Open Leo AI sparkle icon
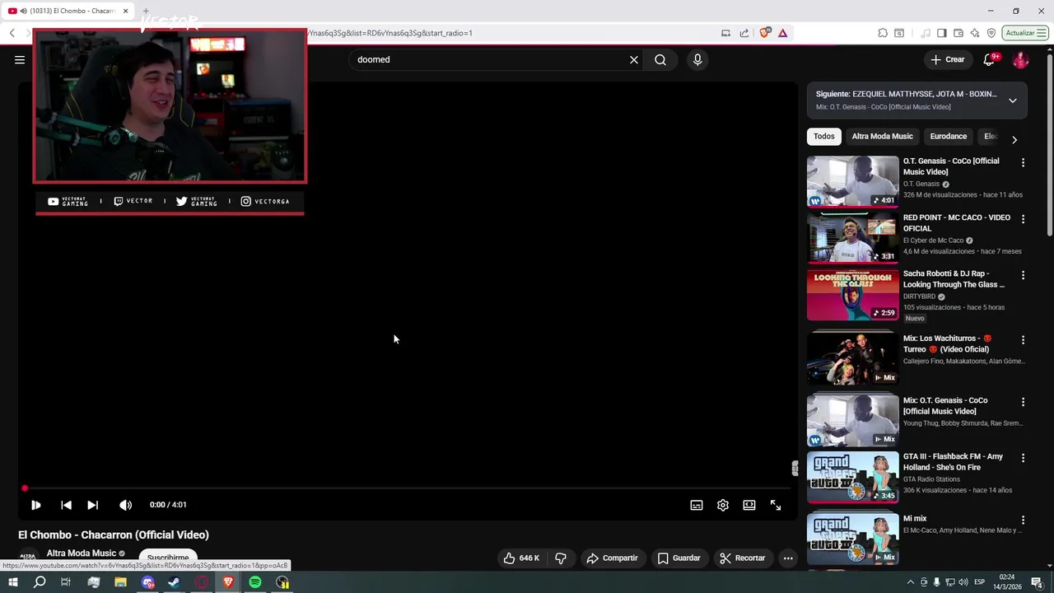The width and height of the screenshot is (1054, 593). tap(975, 33)
